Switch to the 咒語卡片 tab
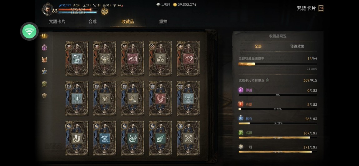 click(x=57, y=22)
